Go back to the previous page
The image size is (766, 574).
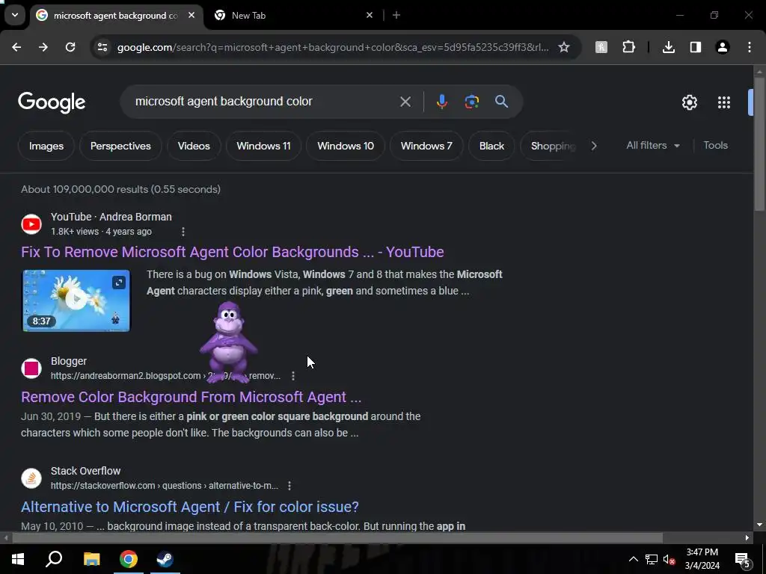(x=16, y=47)
